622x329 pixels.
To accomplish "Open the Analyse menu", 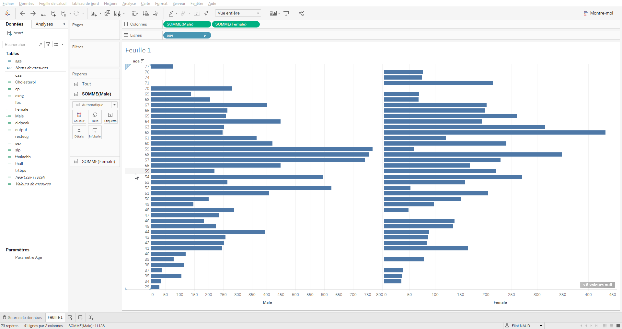I will 129,4.
